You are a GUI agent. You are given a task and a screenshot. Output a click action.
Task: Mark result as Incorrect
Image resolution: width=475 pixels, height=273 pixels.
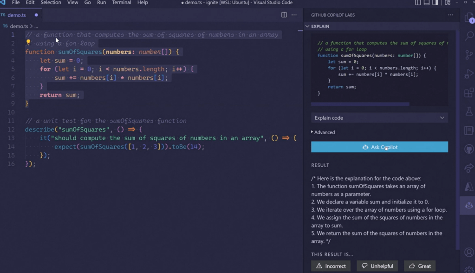tap(331, 266)
